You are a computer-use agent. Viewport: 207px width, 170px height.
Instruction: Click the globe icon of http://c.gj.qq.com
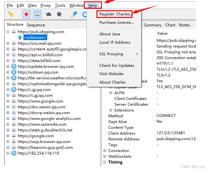[x=14, y=89]
